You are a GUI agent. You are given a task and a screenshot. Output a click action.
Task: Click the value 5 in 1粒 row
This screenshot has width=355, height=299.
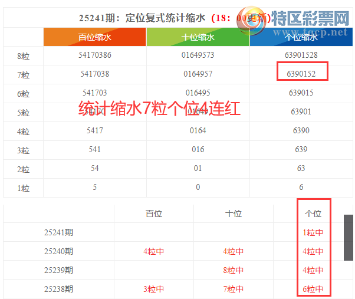click(95, 187)
